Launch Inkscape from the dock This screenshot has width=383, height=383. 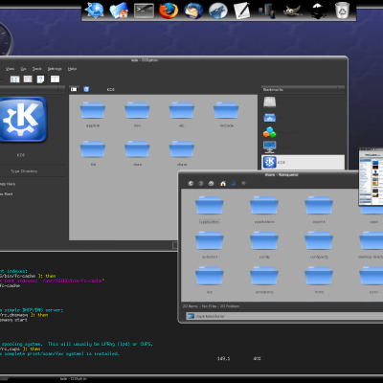pyautogui.click(x=318, y=11)
